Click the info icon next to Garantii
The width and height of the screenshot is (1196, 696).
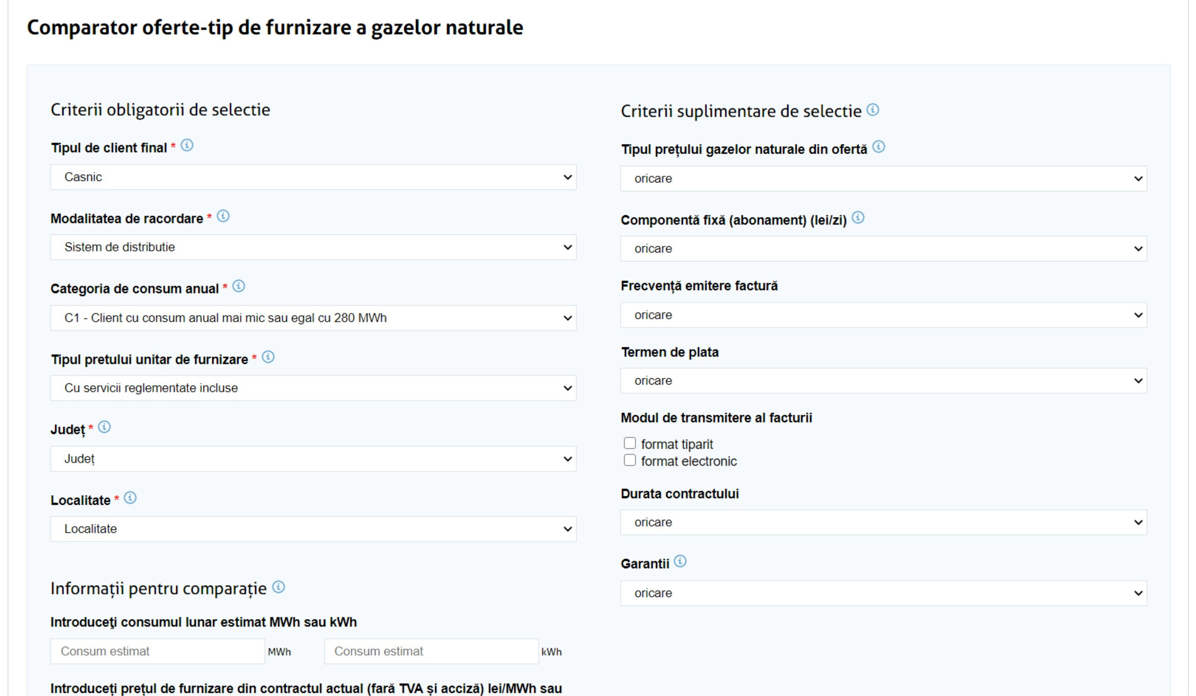[680, 562]
